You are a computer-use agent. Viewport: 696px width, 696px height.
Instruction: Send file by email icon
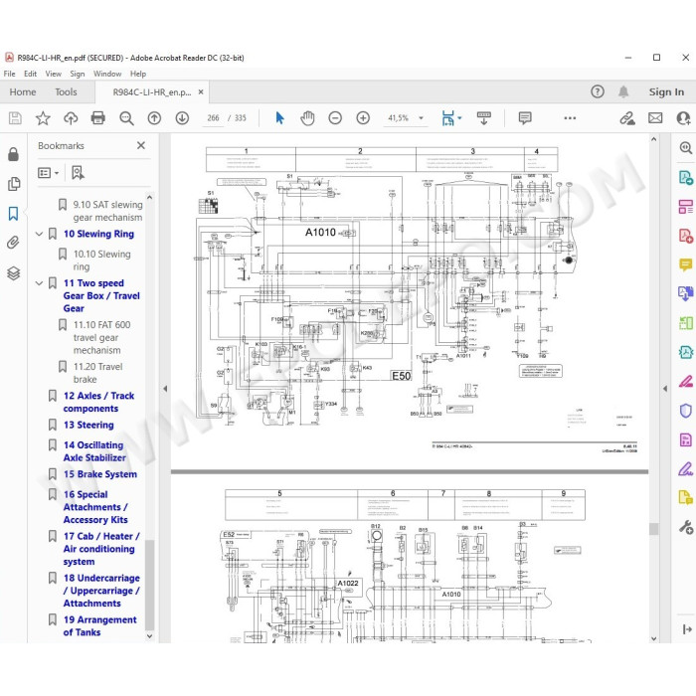[x=655, y=118]
